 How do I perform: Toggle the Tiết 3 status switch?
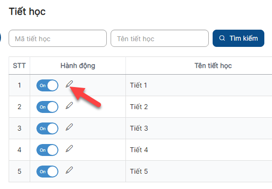tap(47, 128)
